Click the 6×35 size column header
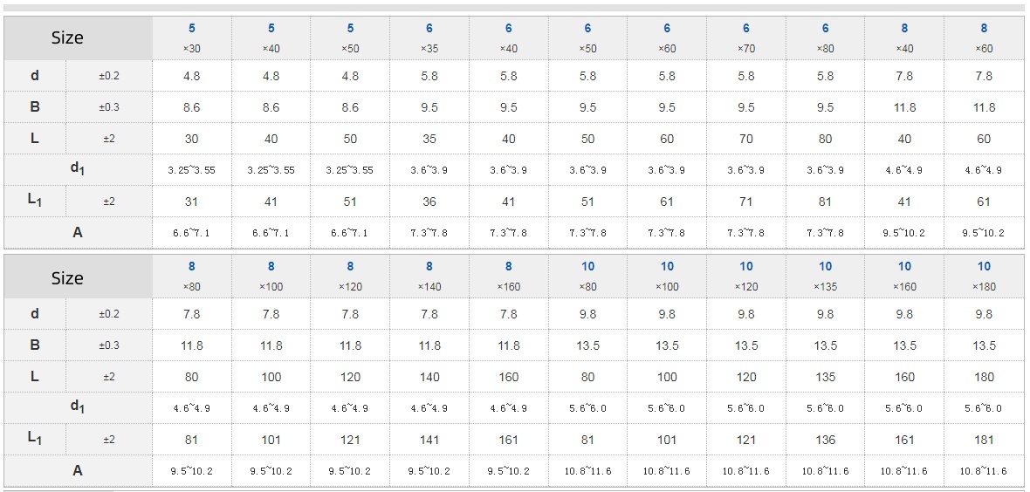1030x492 pixels. [429, 38]
